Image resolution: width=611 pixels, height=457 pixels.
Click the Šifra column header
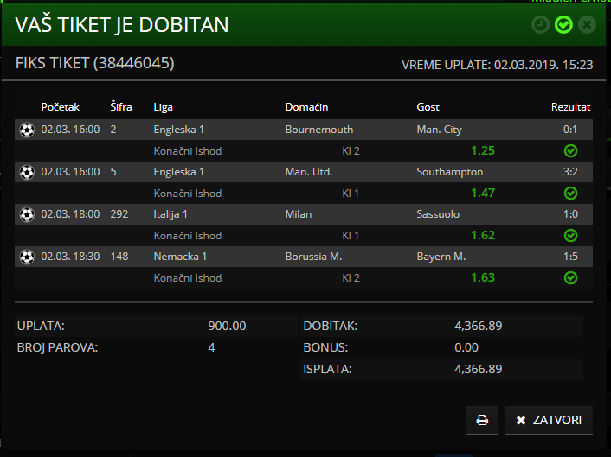[x=121, y=106]
